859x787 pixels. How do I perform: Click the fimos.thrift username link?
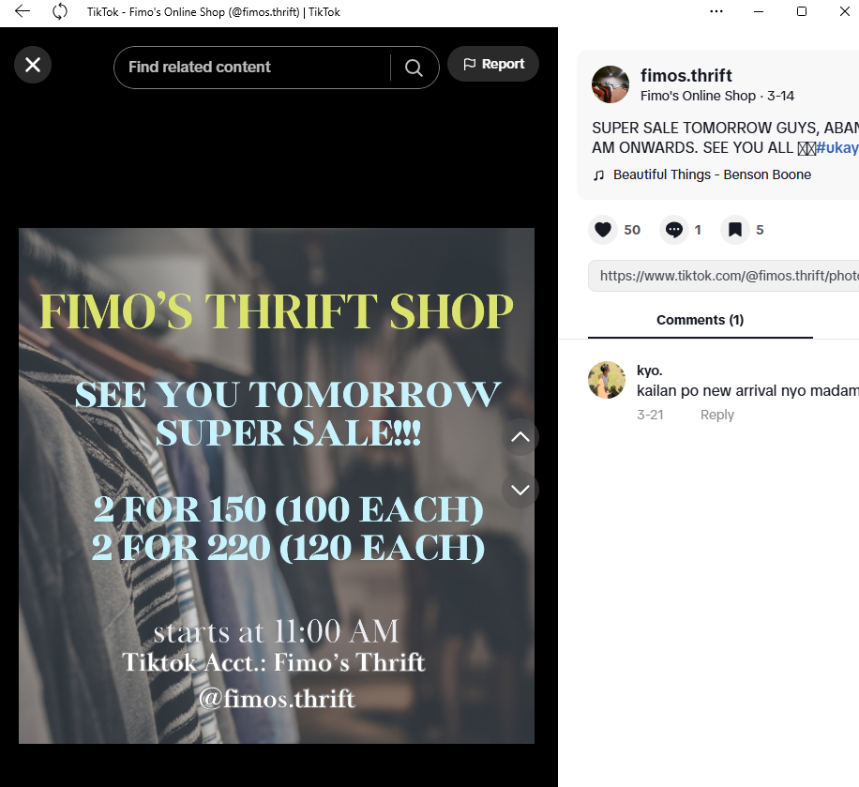686,75
